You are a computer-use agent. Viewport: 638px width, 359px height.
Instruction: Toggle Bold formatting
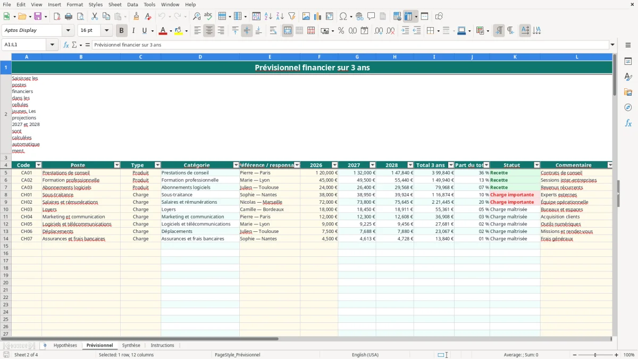point(122,31)
